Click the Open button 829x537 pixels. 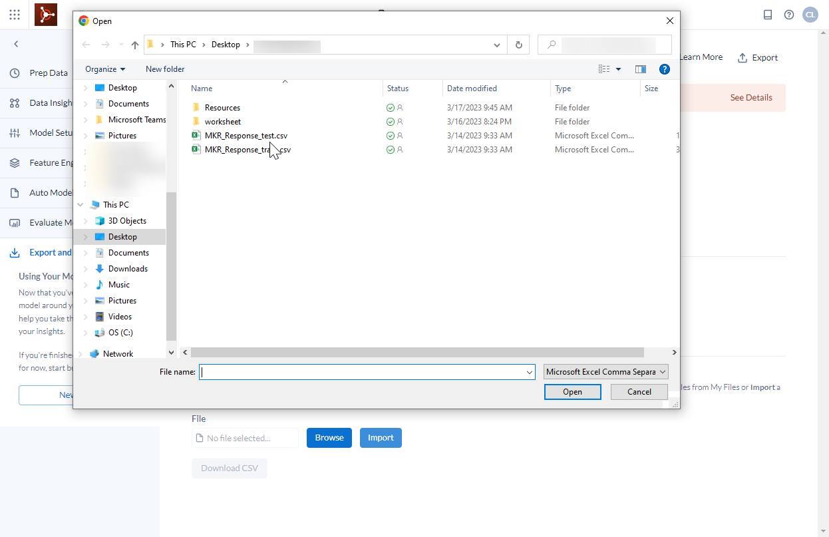click(572, 391)
